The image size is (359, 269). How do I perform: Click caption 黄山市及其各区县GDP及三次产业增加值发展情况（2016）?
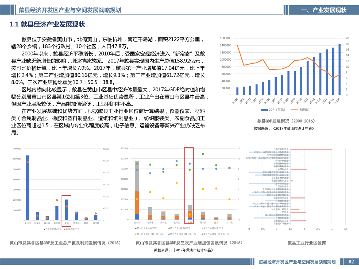189,243
